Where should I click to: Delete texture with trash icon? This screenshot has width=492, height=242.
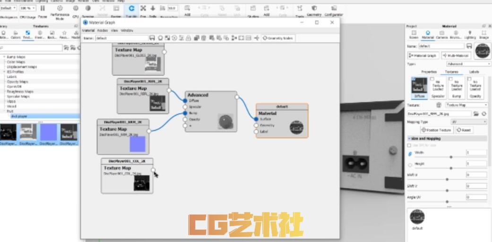(x=439, y=105)
